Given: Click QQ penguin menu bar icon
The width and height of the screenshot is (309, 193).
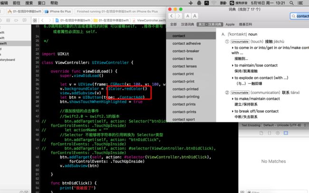Looking at the screenshot, I should tap(199, 3).
